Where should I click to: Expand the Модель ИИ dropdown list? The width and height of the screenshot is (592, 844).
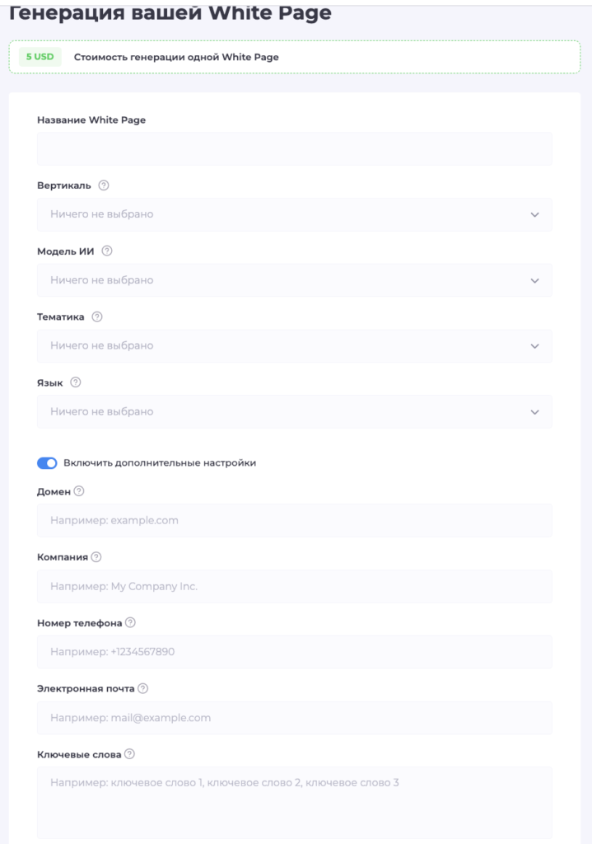294,280
